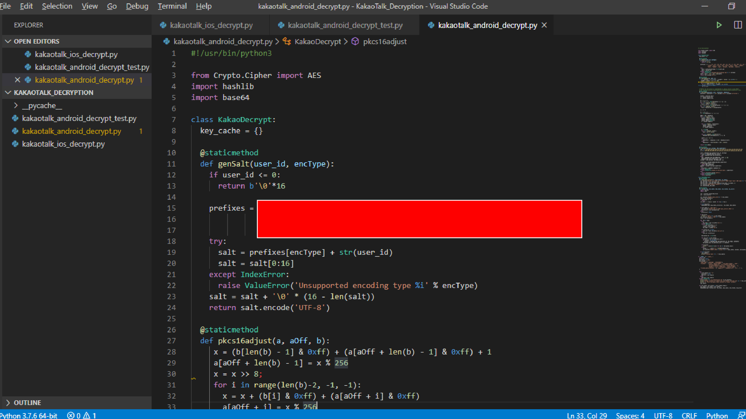
Task: Click the errors count icon in status bar
Action: [x=71, y=416]
